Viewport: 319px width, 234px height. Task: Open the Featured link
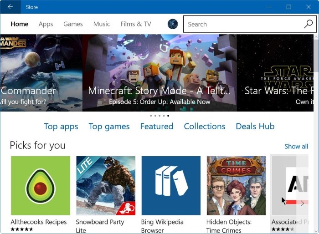(x=157, y=126)
